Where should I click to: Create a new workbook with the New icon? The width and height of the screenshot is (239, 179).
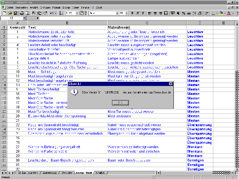4,13
